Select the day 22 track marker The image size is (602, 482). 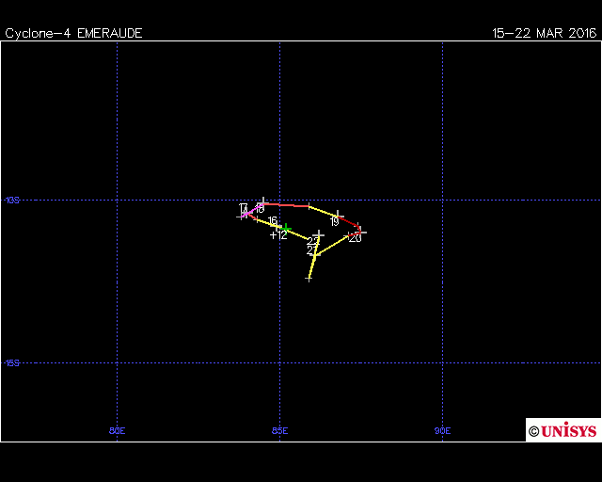pyautogui.click(x=319, y=234)
